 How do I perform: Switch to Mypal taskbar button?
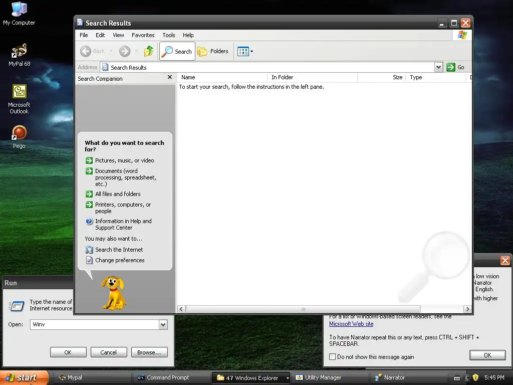92,377
